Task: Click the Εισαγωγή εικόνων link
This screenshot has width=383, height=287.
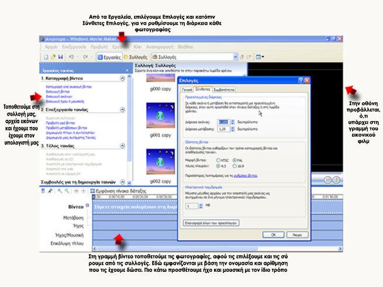Action: [x=59, y=96]
